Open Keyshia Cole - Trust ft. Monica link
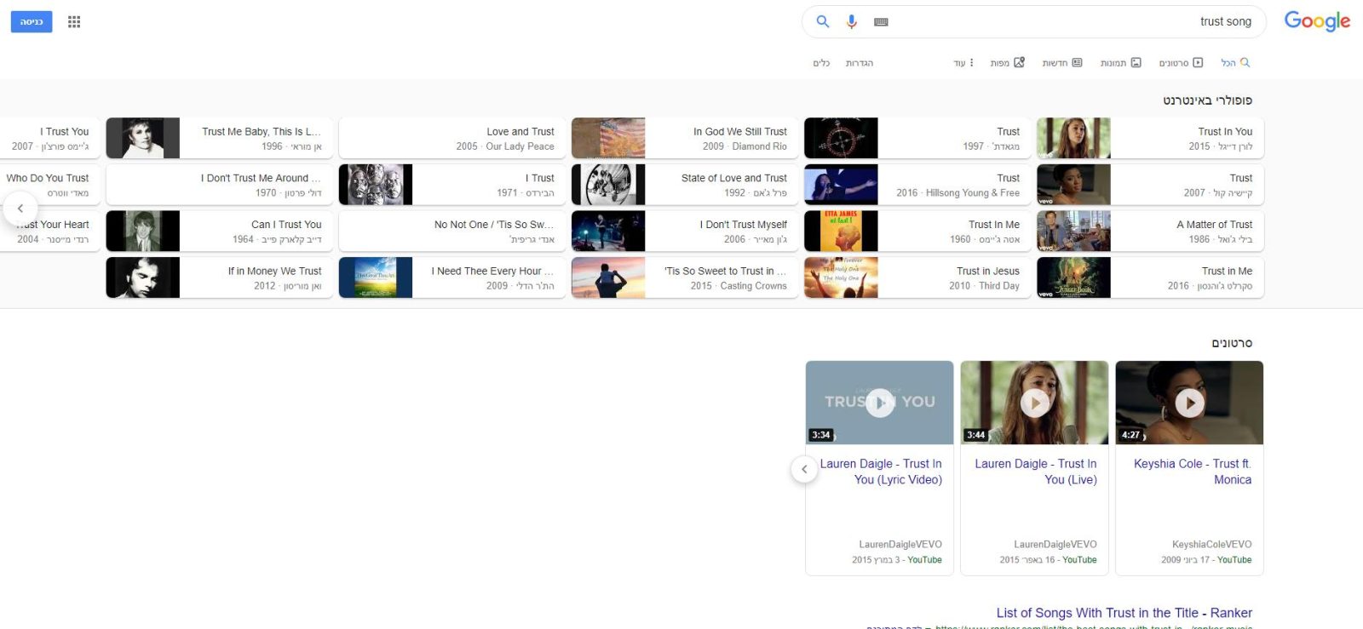The image size is (1363, 629). coord(1193,472)
